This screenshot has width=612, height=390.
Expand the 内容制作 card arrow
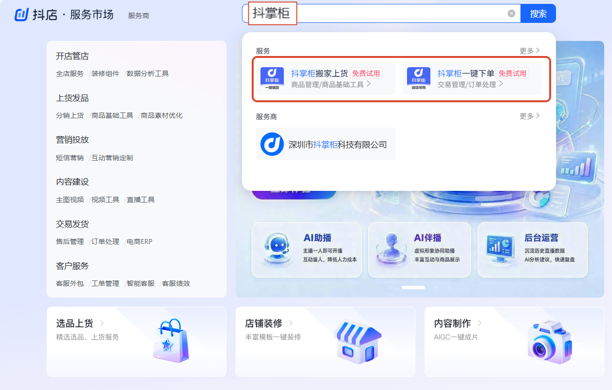[480, 323]
